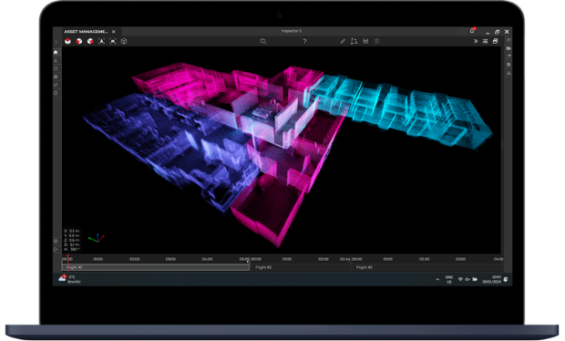The width and height of the screenshot is (565, 341).
Task: Open the taskbar notification center icon
Action: pyautogui.click(x=506, y=279)
